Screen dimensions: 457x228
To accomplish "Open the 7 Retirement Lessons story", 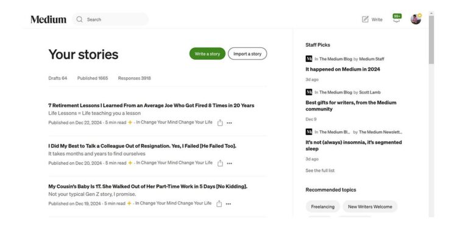I will 151,105.
